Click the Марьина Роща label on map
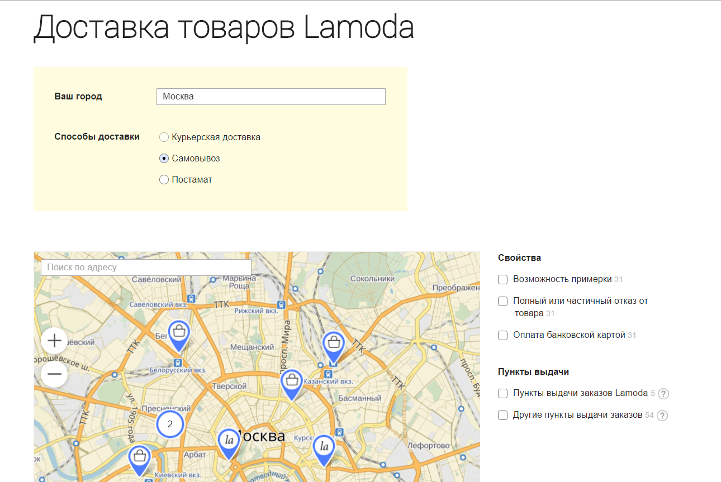 pyautogui.click(x=239, y=281)
